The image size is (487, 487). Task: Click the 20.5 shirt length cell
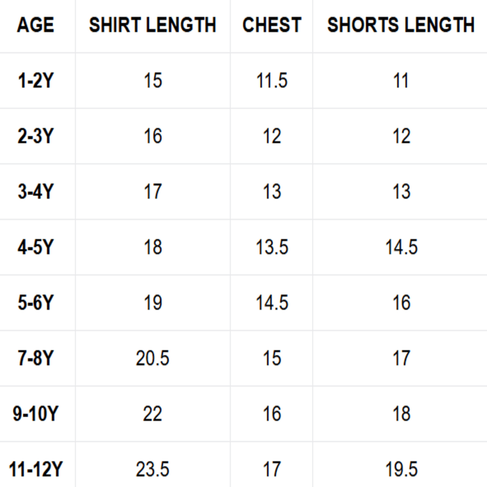point(152,358)
